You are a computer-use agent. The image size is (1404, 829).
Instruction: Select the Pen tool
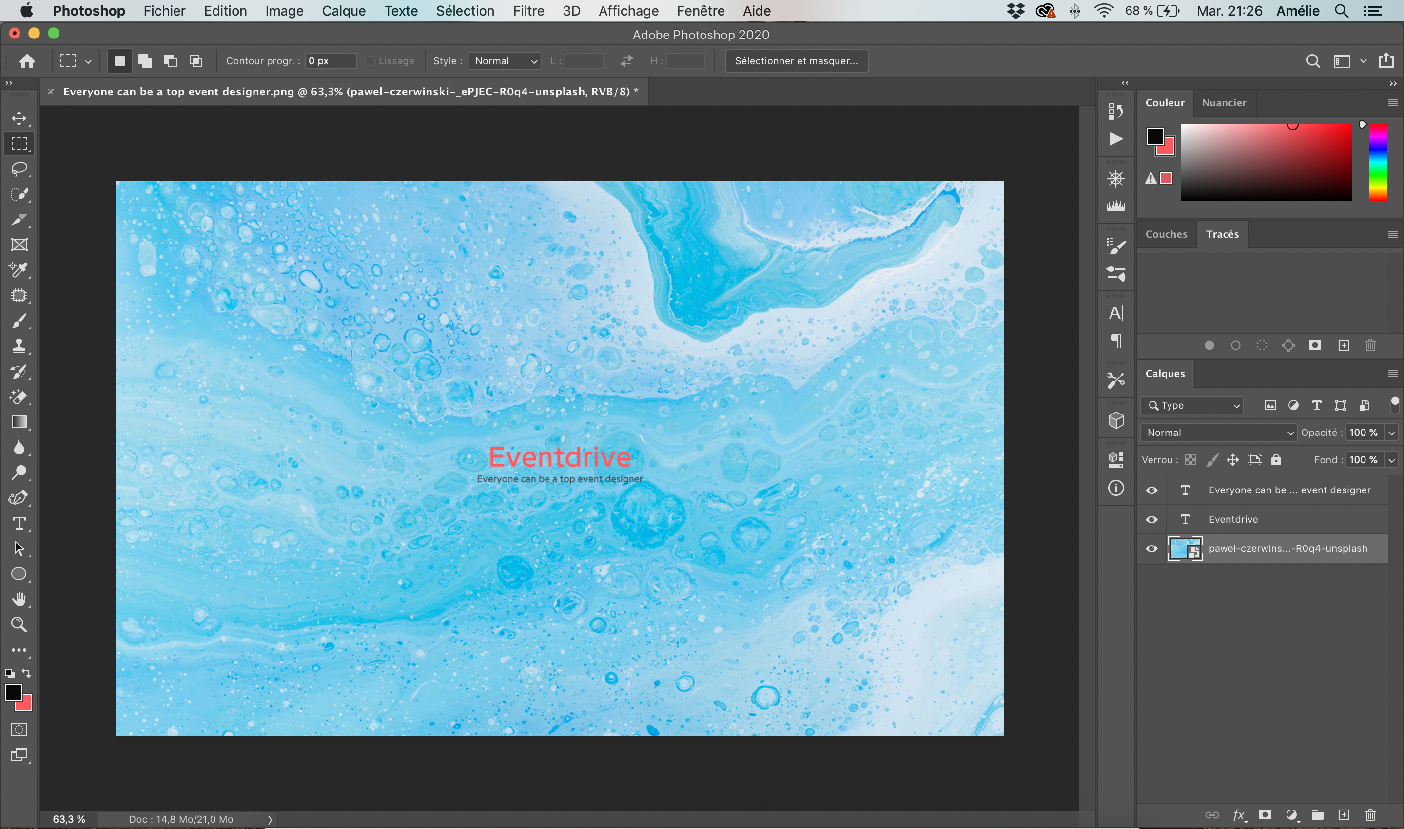pos(19,498)
